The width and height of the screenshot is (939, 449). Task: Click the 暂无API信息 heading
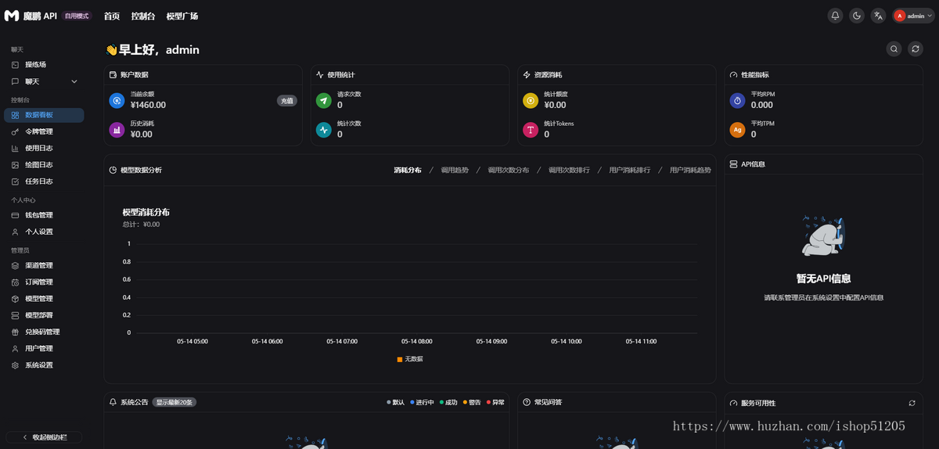pos(823,278)
